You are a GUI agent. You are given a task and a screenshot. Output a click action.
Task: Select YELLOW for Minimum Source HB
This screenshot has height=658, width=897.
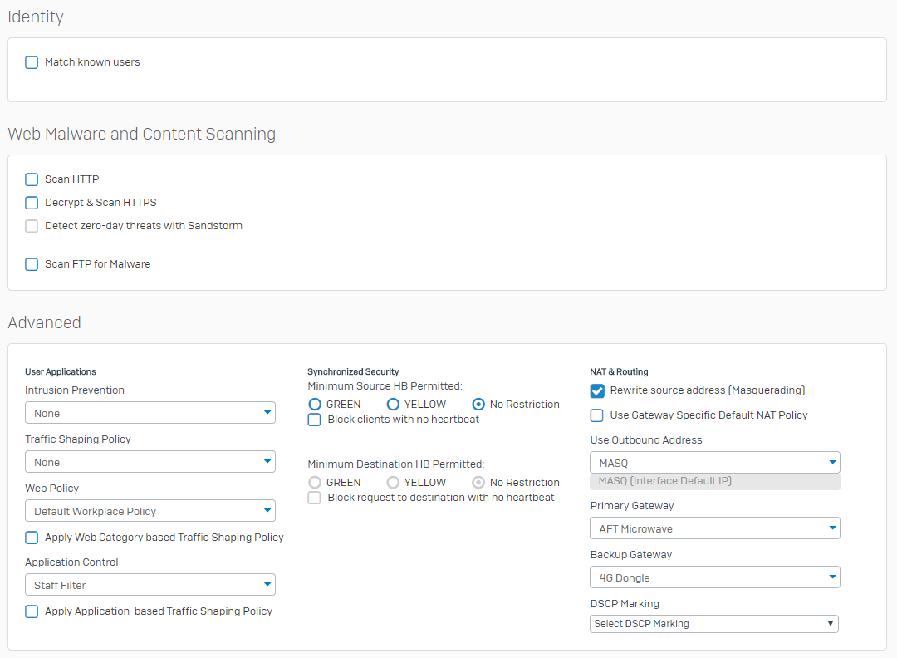(394, 405)
